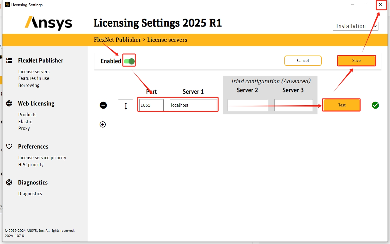390x244 pixels.
Task: Open the Diagnostics wheel icon
Action: click(x=9, y=182)
